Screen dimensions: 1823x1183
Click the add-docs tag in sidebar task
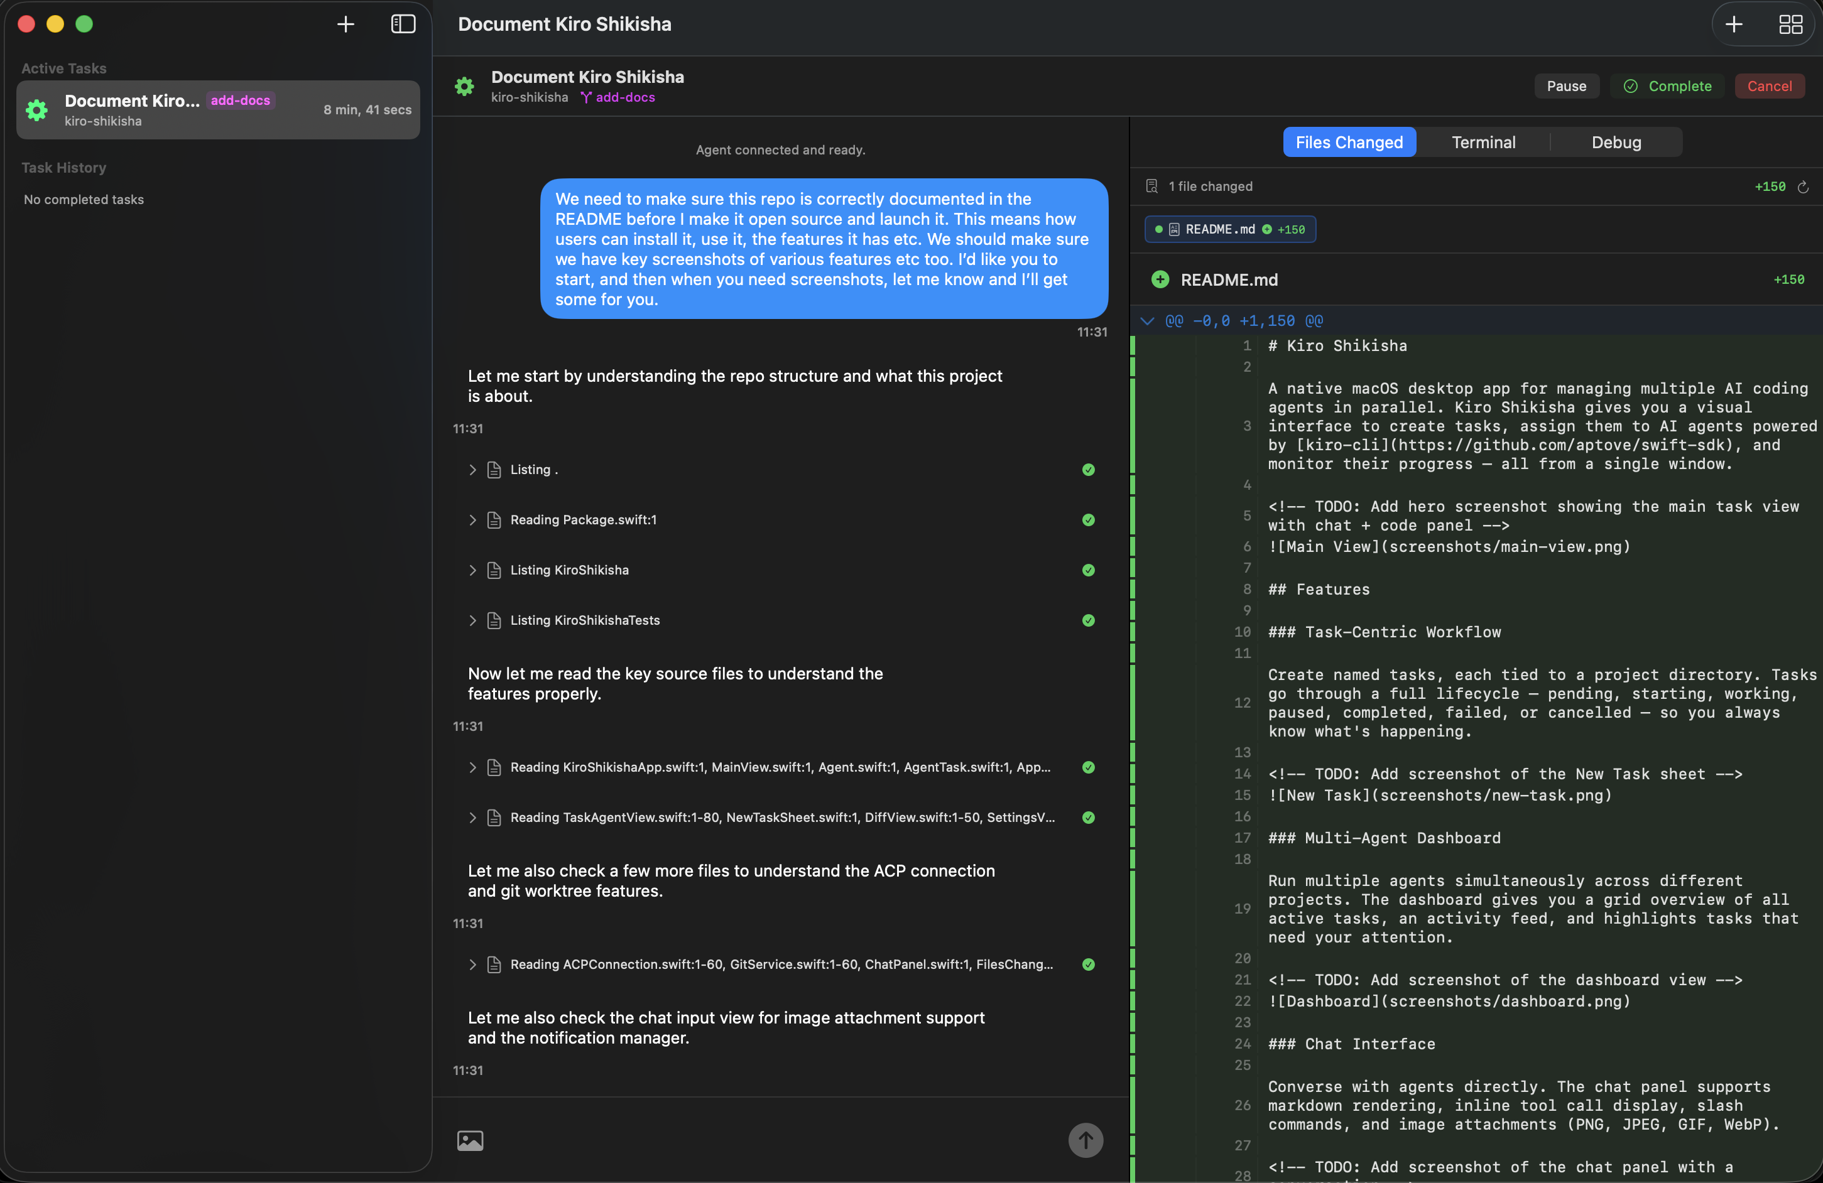click(x=241, y=100)
